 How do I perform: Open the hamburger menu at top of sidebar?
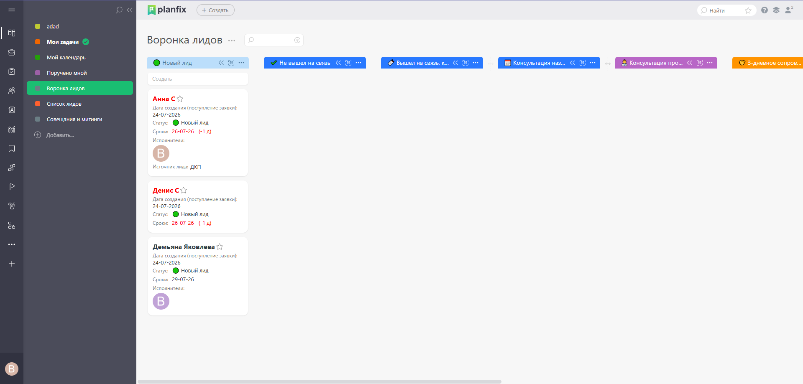pos(12,10)
